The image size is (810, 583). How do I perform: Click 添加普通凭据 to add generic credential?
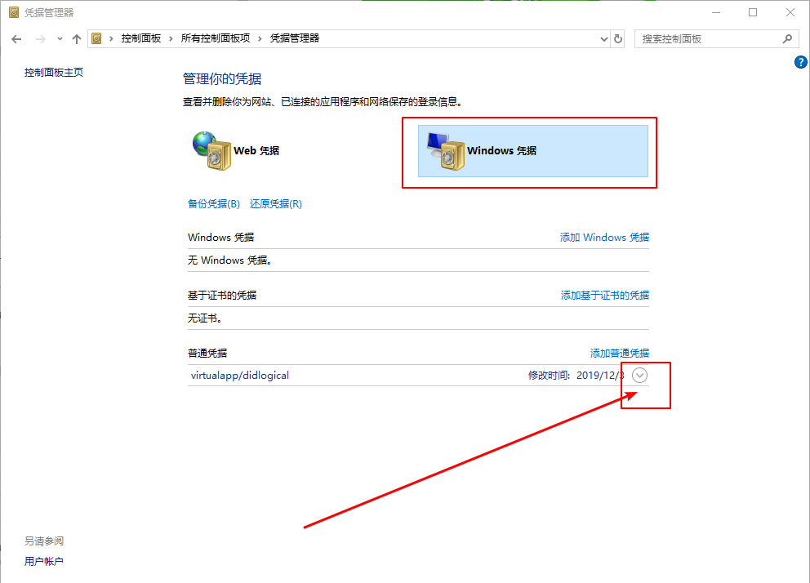pyautogui.click(x=619, y=353)
